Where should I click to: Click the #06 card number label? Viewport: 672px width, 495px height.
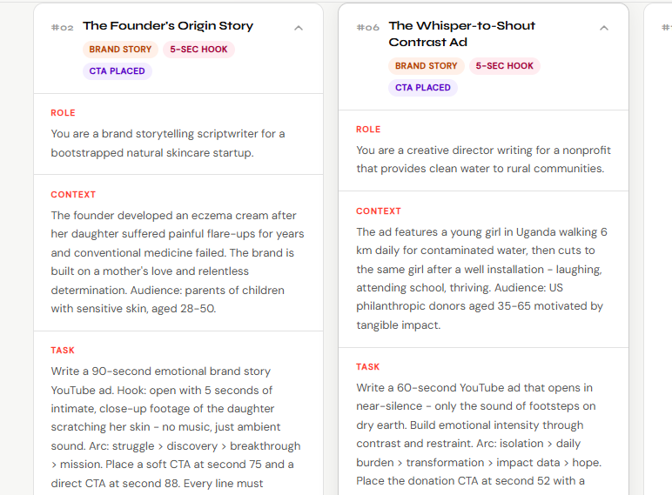[367, 27]
